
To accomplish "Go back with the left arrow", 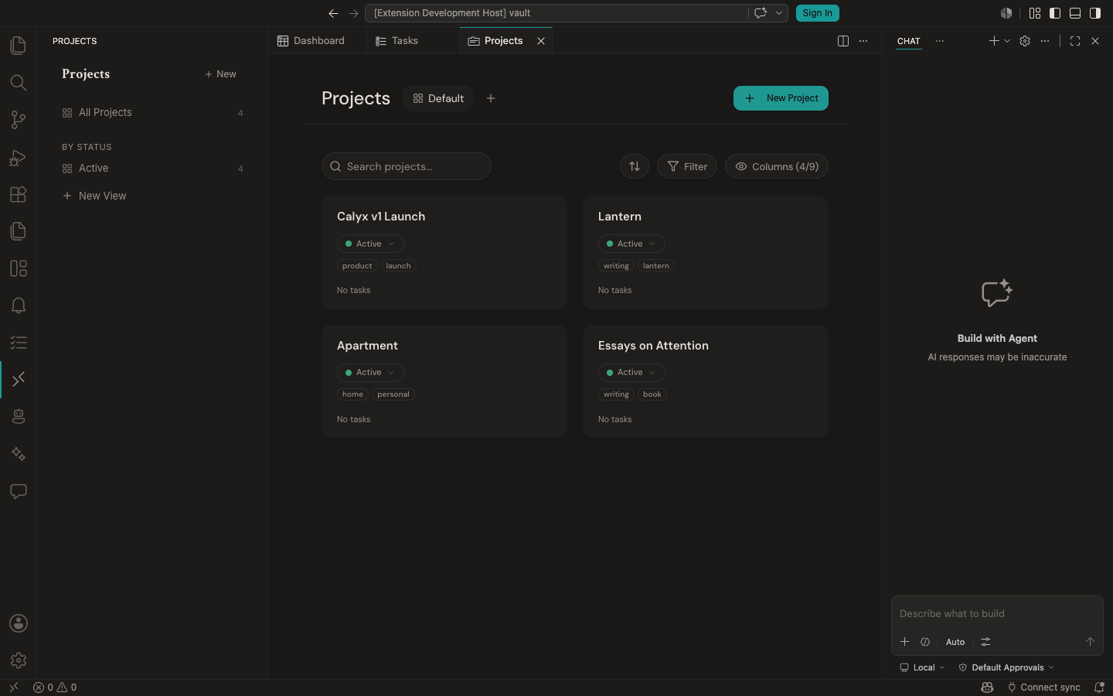I will point(333,13).
